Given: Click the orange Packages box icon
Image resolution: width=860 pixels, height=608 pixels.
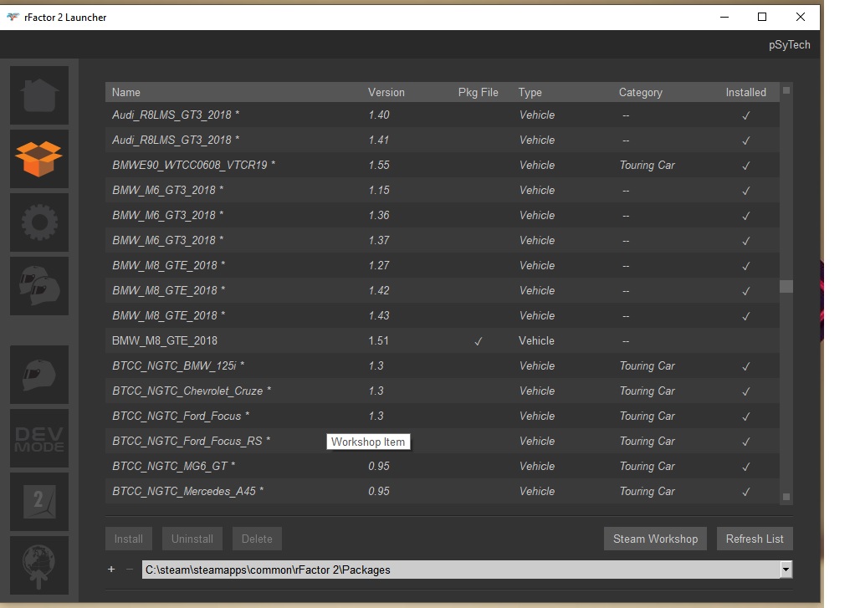Looking at the screenshot, I should click(x=39, y=158).
